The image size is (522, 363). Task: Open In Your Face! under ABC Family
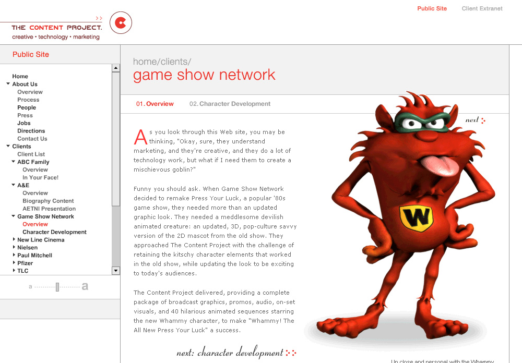40,177
